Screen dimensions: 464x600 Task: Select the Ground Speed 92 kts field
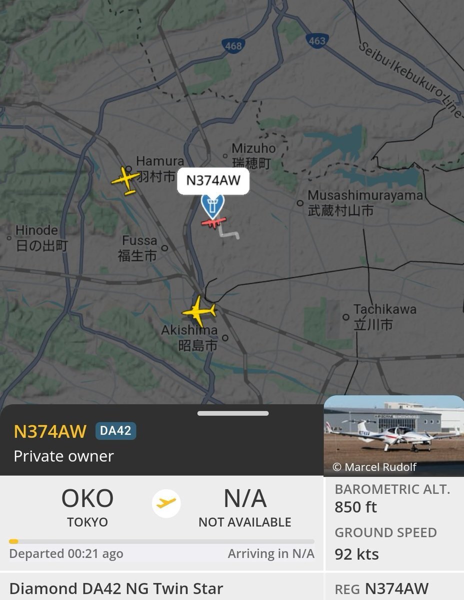(x=385, y=543)
